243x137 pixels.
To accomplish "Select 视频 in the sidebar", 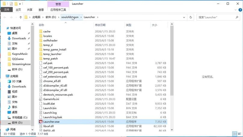I will 14,92.
